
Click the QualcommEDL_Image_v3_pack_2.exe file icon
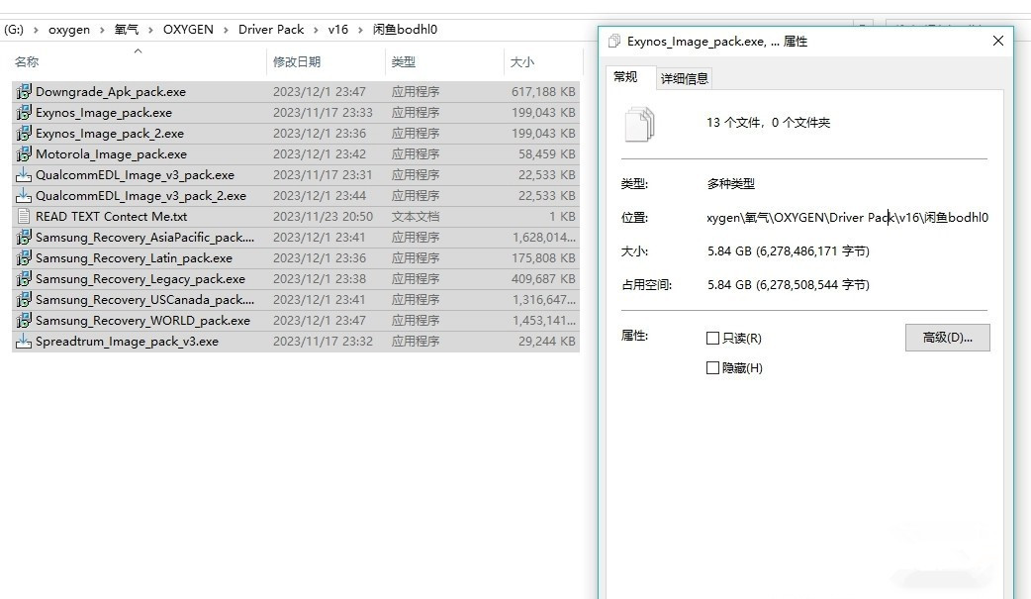click(x=24, y=195)
